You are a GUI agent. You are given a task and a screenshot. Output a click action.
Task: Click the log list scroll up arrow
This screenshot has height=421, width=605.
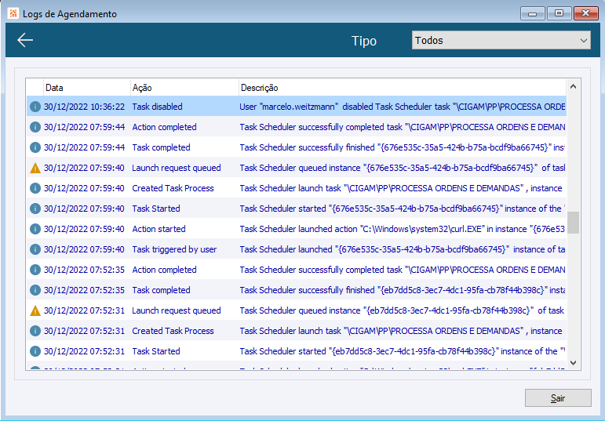point(573,87)
